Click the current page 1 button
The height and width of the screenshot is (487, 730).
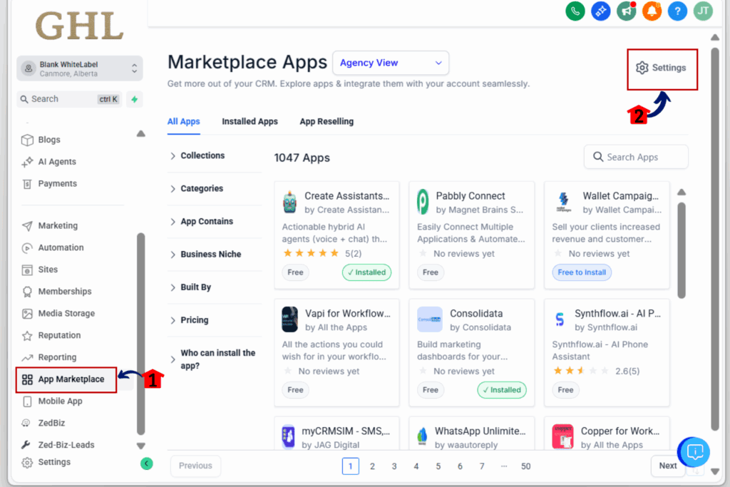[x=351, y=466]
